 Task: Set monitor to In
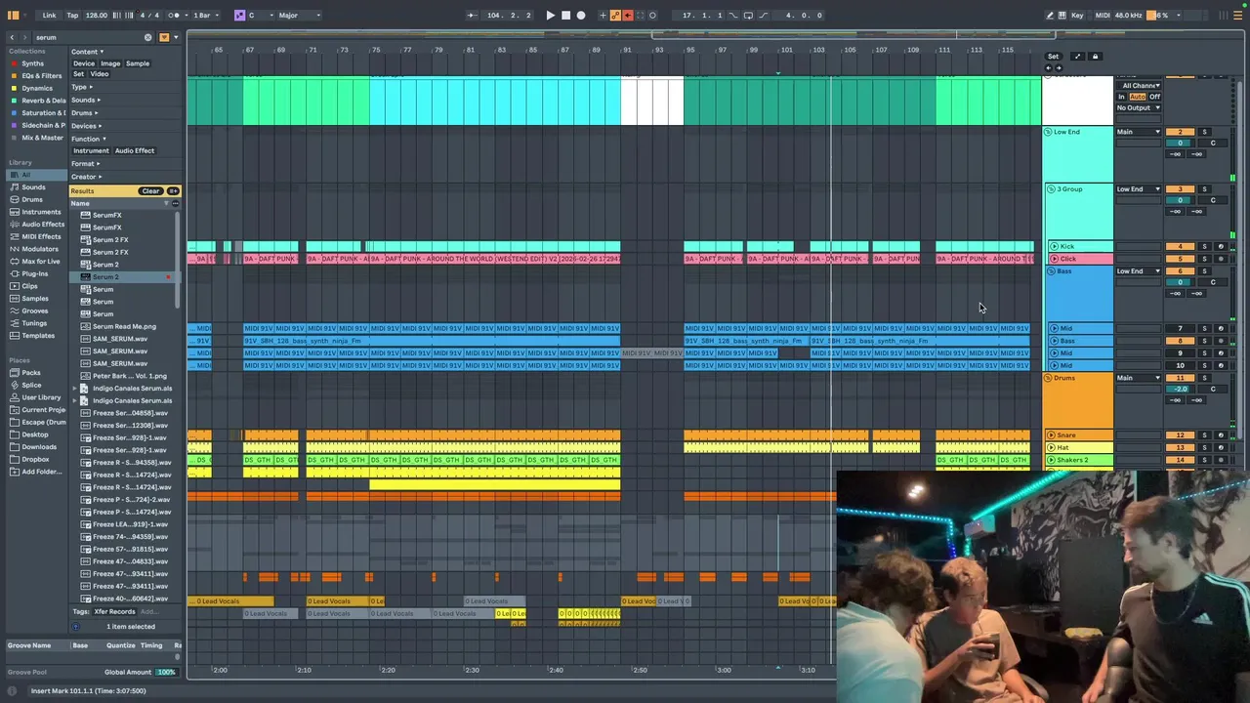click(x=1122, y=97)
